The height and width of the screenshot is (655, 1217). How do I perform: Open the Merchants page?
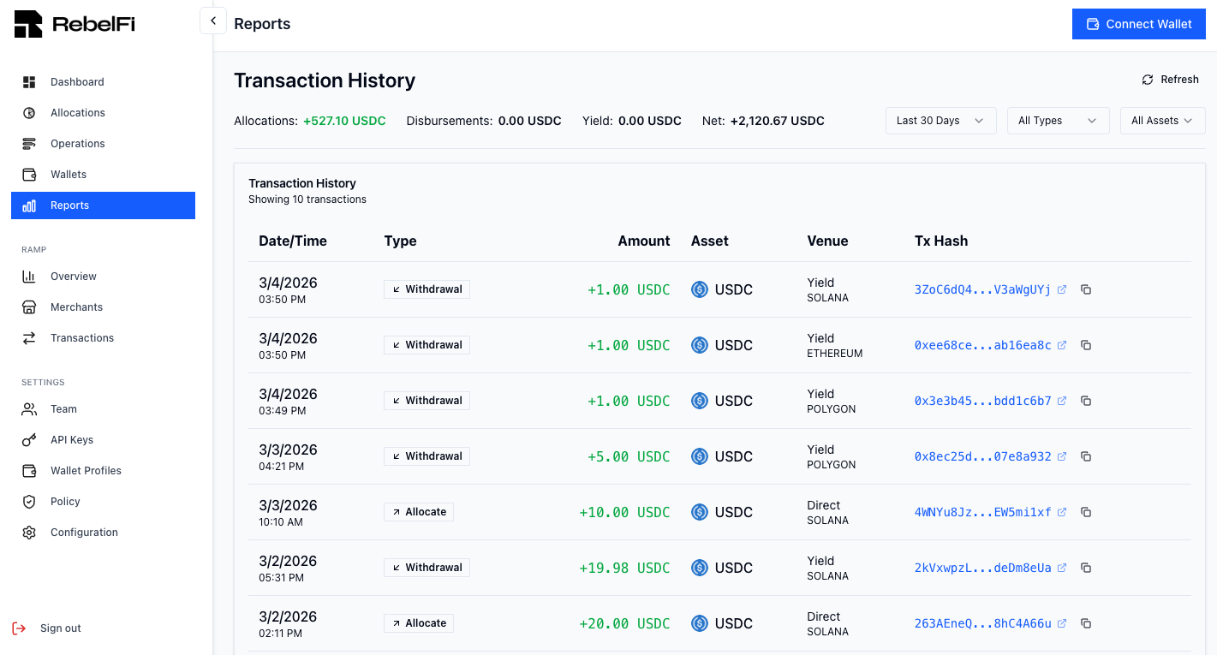(x=76, y=307)
